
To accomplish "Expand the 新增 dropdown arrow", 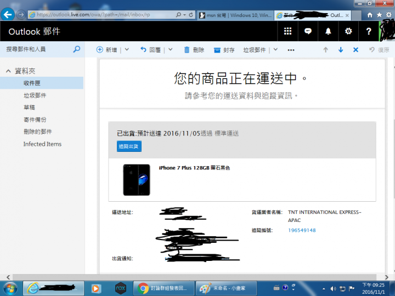I will 127,49.
